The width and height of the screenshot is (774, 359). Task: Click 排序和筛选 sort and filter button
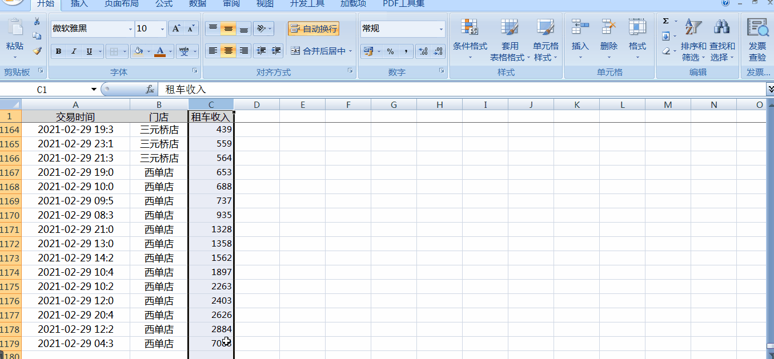coord(693,46)
